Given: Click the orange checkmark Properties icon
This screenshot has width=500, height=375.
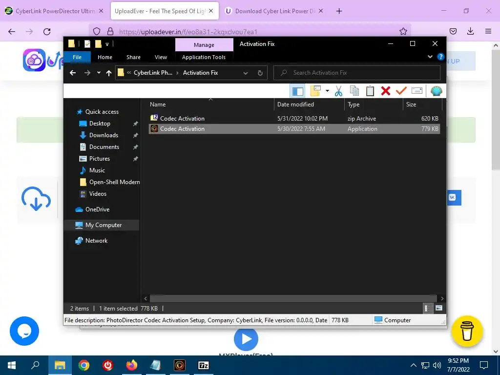Looking at the screenshot, I should coord(401,91).
